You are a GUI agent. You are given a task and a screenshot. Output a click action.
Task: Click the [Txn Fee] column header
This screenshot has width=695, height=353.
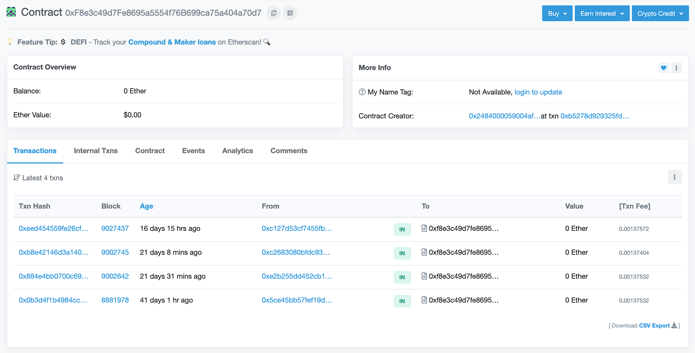635,206
